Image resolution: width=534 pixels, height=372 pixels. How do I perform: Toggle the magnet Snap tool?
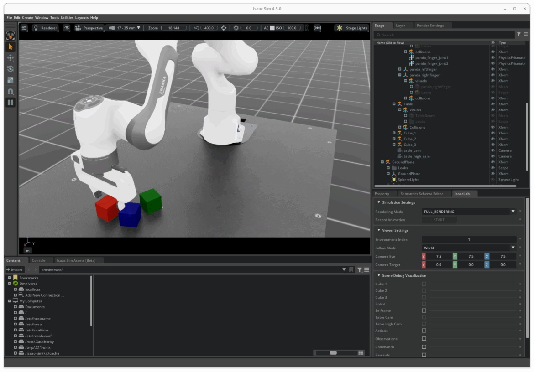(x=10, y=92)
